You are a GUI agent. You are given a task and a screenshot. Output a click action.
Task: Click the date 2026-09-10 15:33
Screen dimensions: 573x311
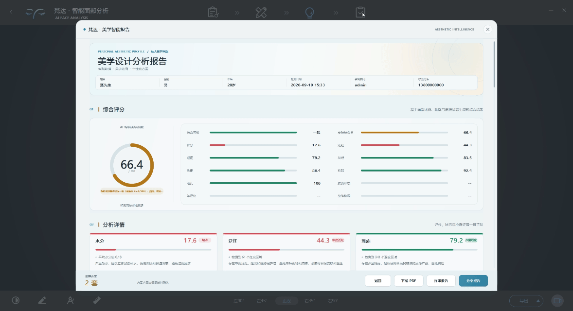[x=308, y=85]
